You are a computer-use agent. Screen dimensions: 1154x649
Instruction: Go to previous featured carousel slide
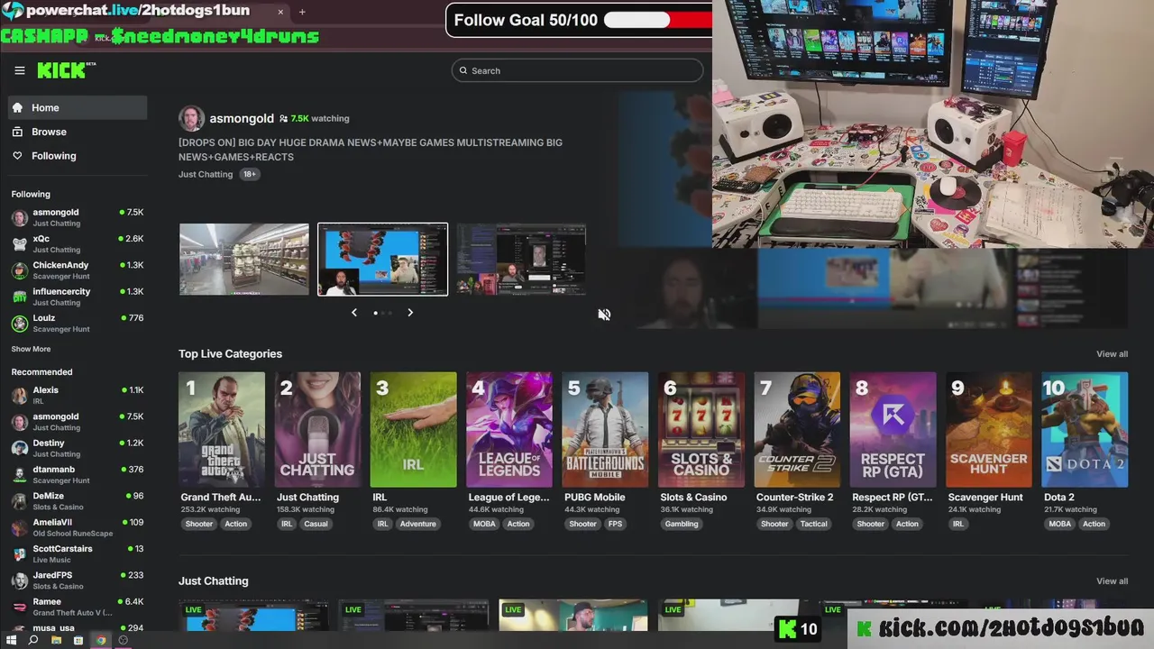(354, 313)
